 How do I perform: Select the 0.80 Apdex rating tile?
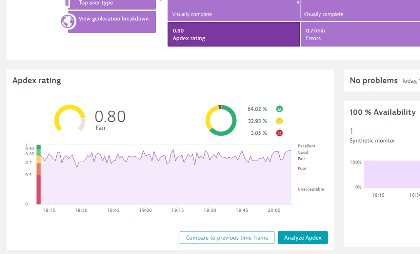pyautogui.click(x=233, y=34)
